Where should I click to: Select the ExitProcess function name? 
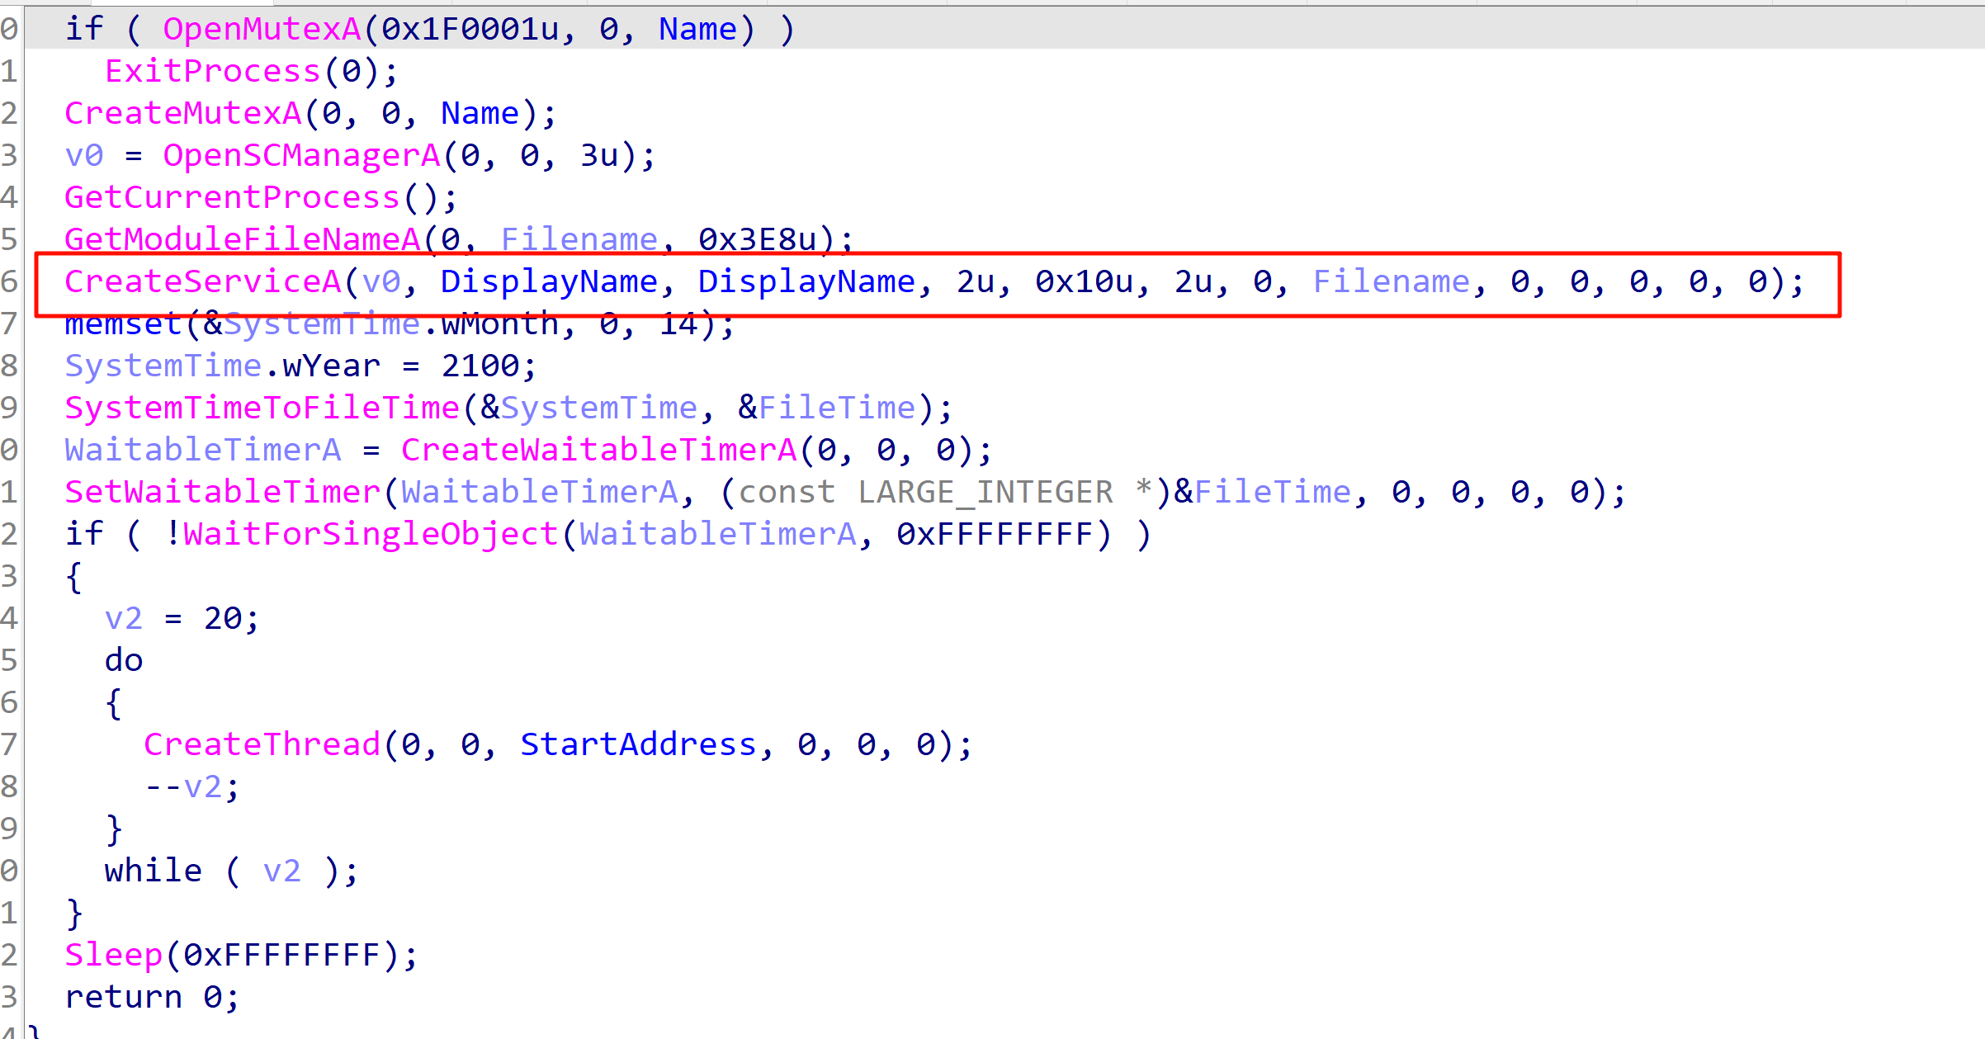coord(212,71)
